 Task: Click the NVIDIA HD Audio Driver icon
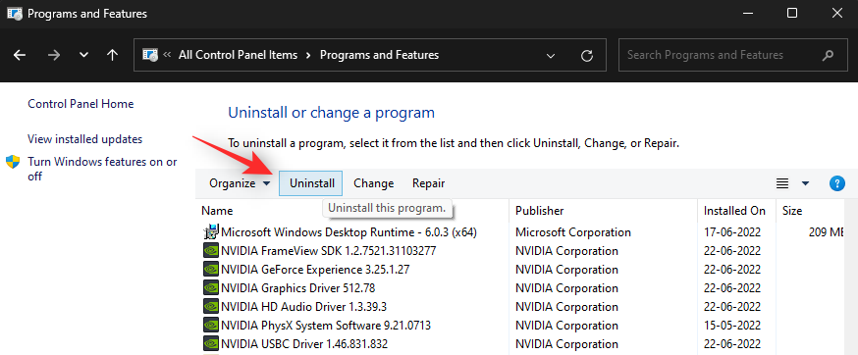tap(211, 307)
